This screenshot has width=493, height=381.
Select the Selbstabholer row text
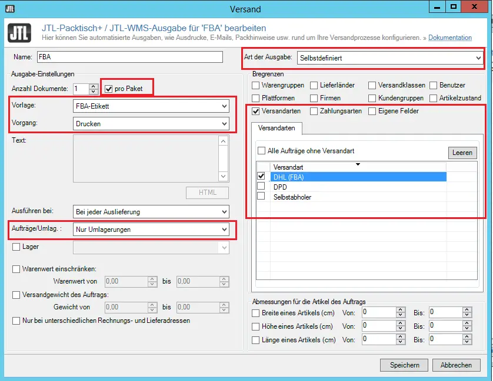(x=292, y=197)
